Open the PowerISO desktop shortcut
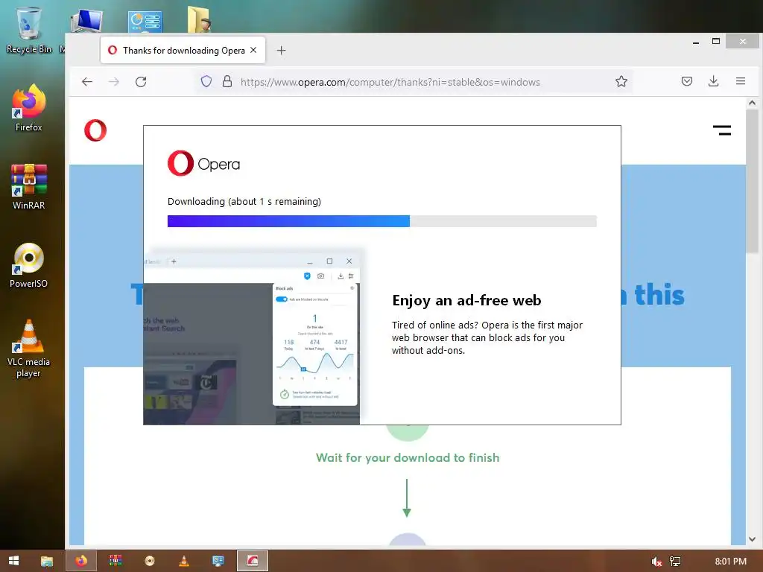Image resolution: width=763 pixels, height=572 pixels. coord(28,266)
